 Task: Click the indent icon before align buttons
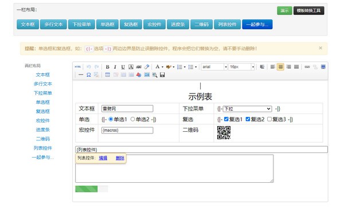[262, 66]
